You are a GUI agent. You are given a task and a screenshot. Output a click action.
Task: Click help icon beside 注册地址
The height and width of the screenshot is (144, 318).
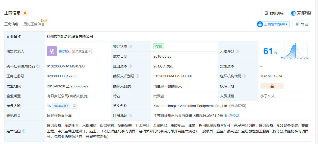[130, 116]
